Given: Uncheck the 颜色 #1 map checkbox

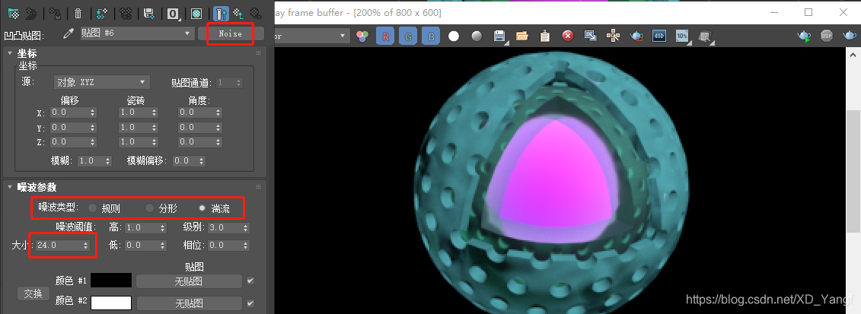Looking at the screenshot, I should coord(250,281).
